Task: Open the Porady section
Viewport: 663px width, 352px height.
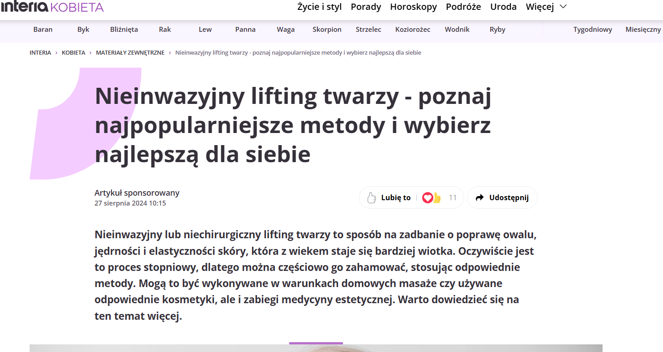Action: pos(366,7)
